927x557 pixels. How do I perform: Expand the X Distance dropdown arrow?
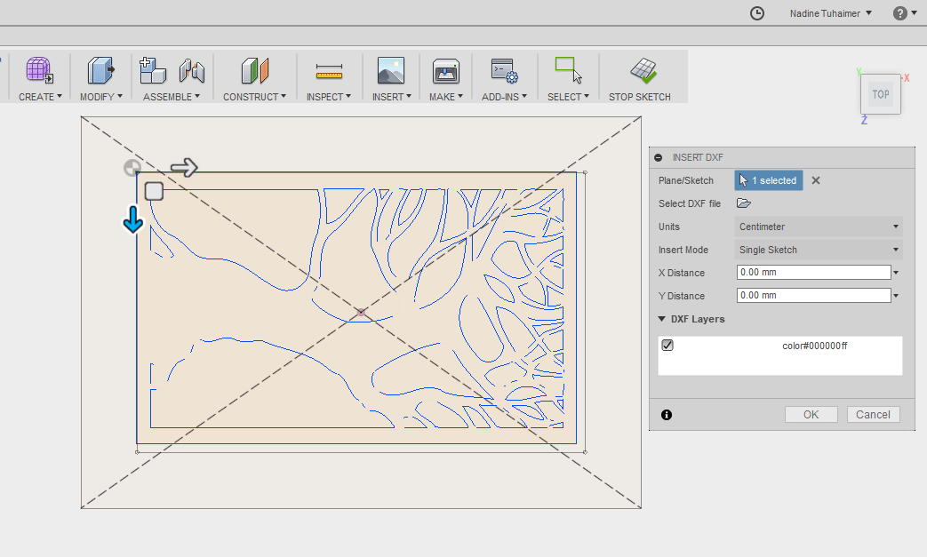click(896, 273)
